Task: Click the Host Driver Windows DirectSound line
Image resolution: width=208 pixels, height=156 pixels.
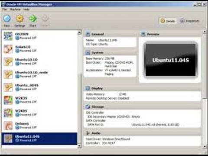Action: coord(108,139)
